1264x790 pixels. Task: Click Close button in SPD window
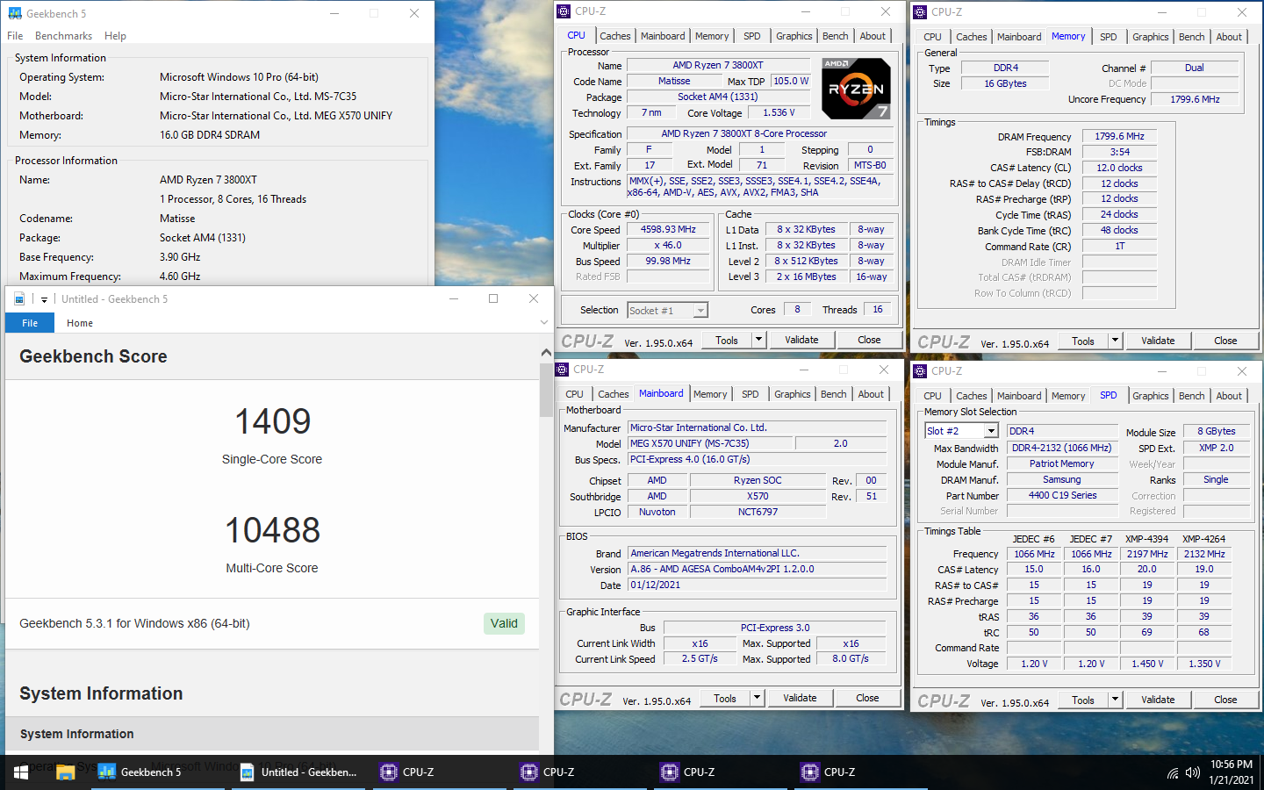(1225, 700)
